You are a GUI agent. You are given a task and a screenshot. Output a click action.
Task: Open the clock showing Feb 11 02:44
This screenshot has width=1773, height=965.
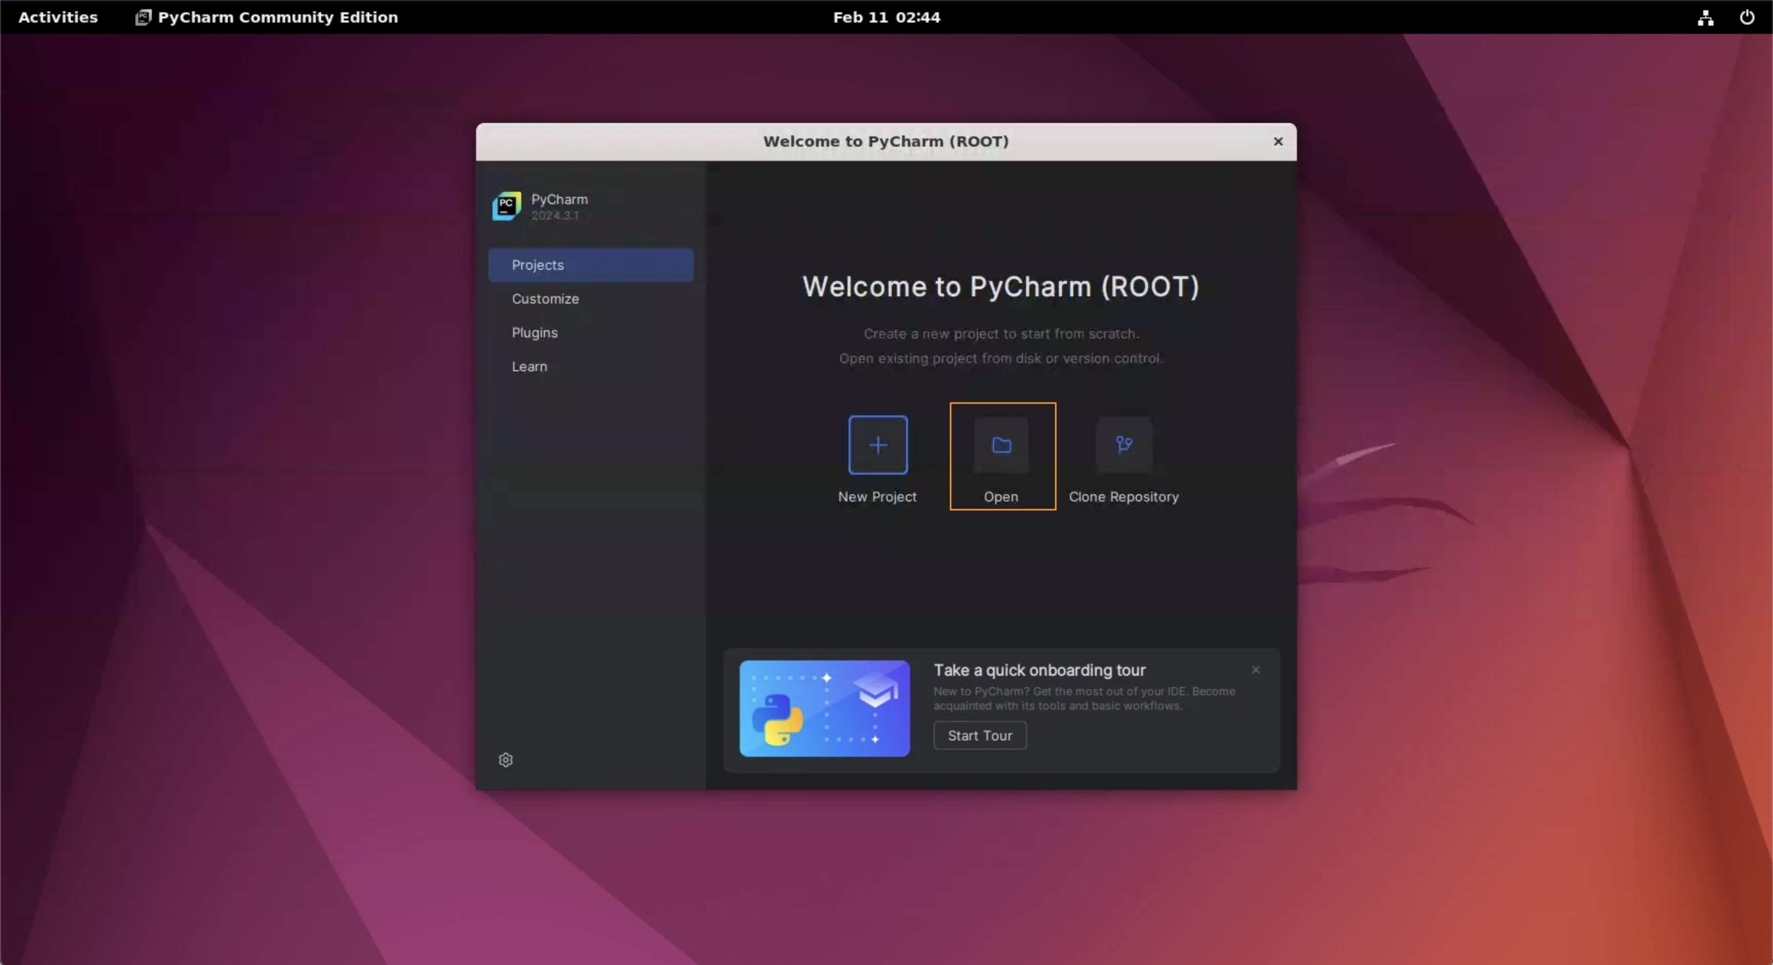click(887, 17)
